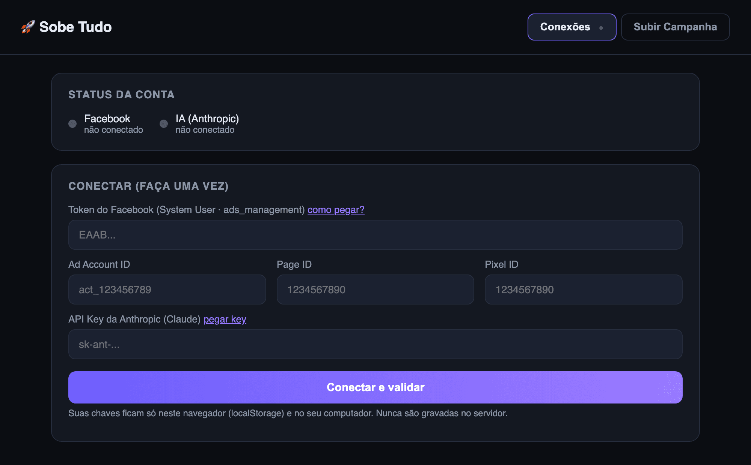
Task: Focus the Anthropic API key field
Action: coord(375,344)
